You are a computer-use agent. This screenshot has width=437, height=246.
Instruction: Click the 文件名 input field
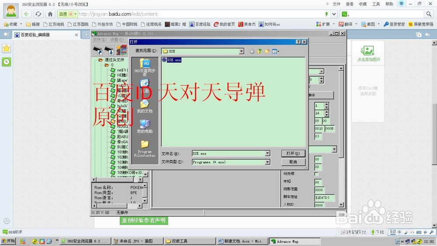(229, 154)
